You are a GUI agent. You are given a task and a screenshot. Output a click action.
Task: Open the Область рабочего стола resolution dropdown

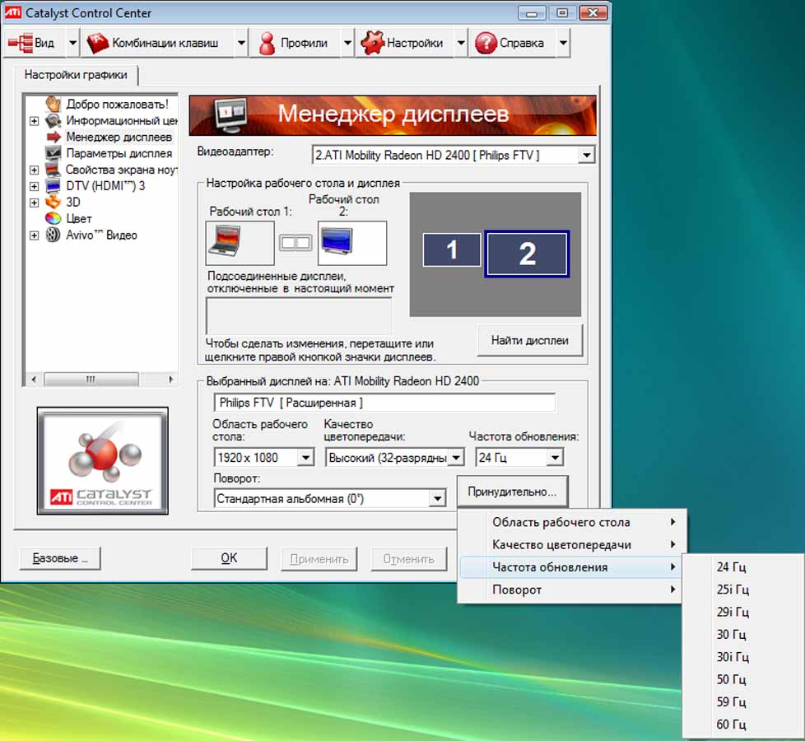(x=305, y=458)
